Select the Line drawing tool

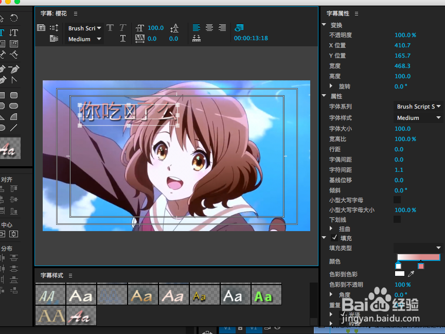pyautogui.click(x=13, y=128)
